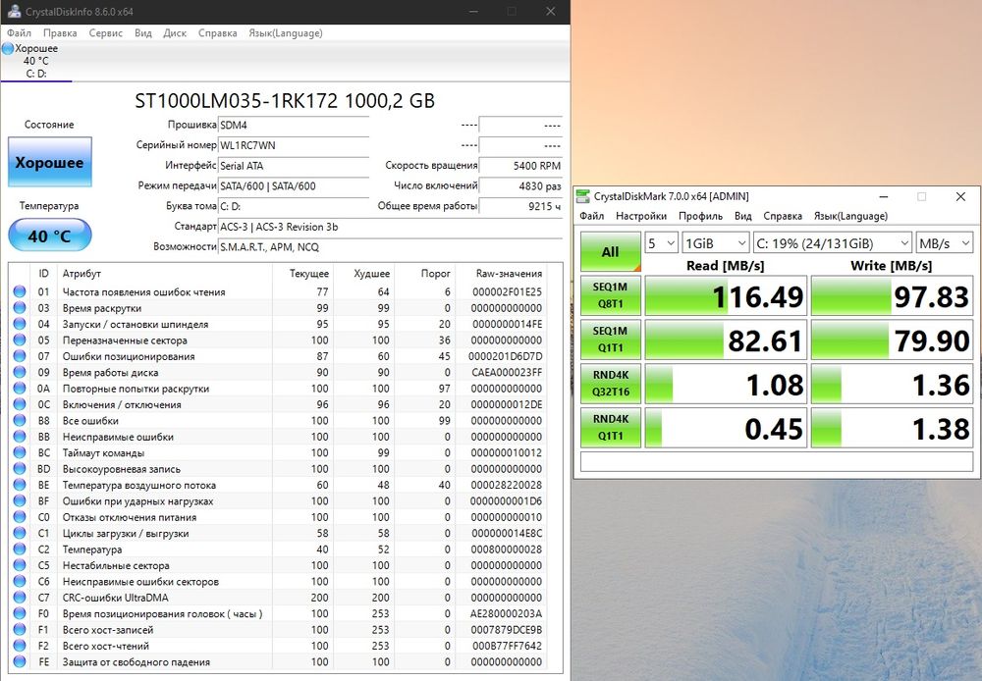This screenshot has height=681, width=982.
Task: Open Язык(Language) menu in CrystalDiskMark
Action: click(850, 216)
